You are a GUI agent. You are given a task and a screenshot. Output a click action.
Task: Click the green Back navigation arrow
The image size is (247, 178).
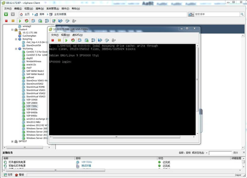[x=6, y=14]
